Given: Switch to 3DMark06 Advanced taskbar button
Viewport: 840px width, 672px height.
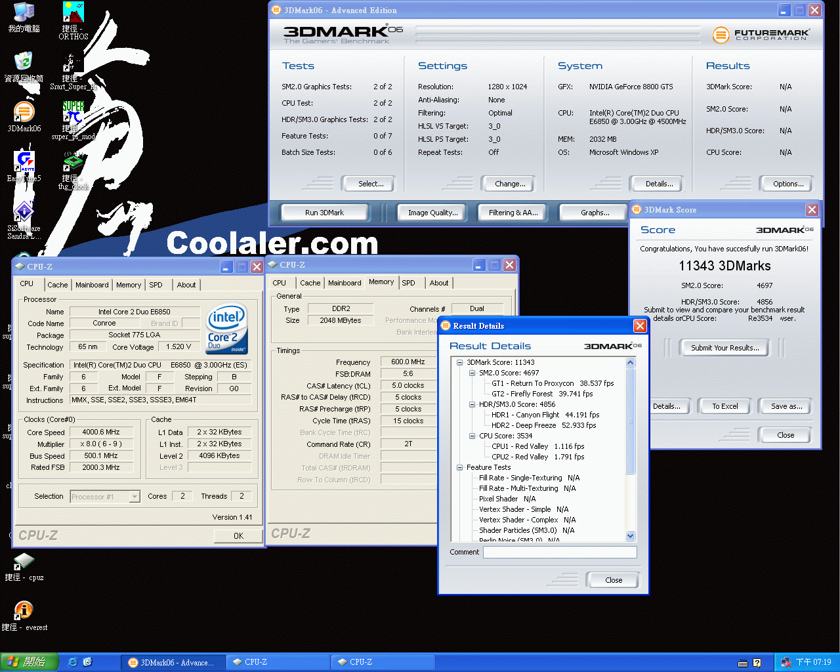Looking at the screenshot, I should [173, 663].
